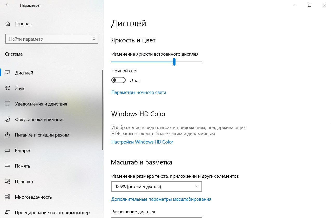Click the moon icon for Фокусировка внимания

[8, 119]
